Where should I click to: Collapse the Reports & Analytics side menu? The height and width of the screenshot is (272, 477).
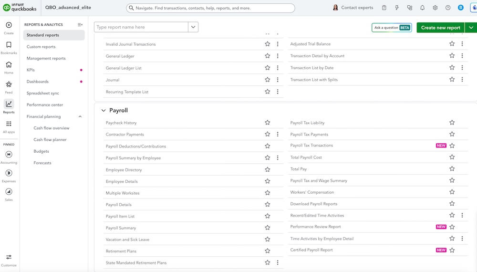(80, 25)
